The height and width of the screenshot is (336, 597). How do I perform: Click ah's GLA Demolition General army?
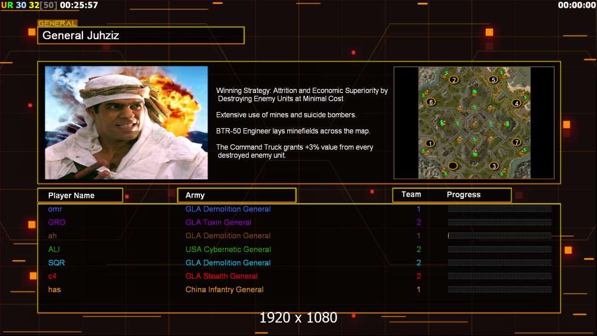click(228, 236)
